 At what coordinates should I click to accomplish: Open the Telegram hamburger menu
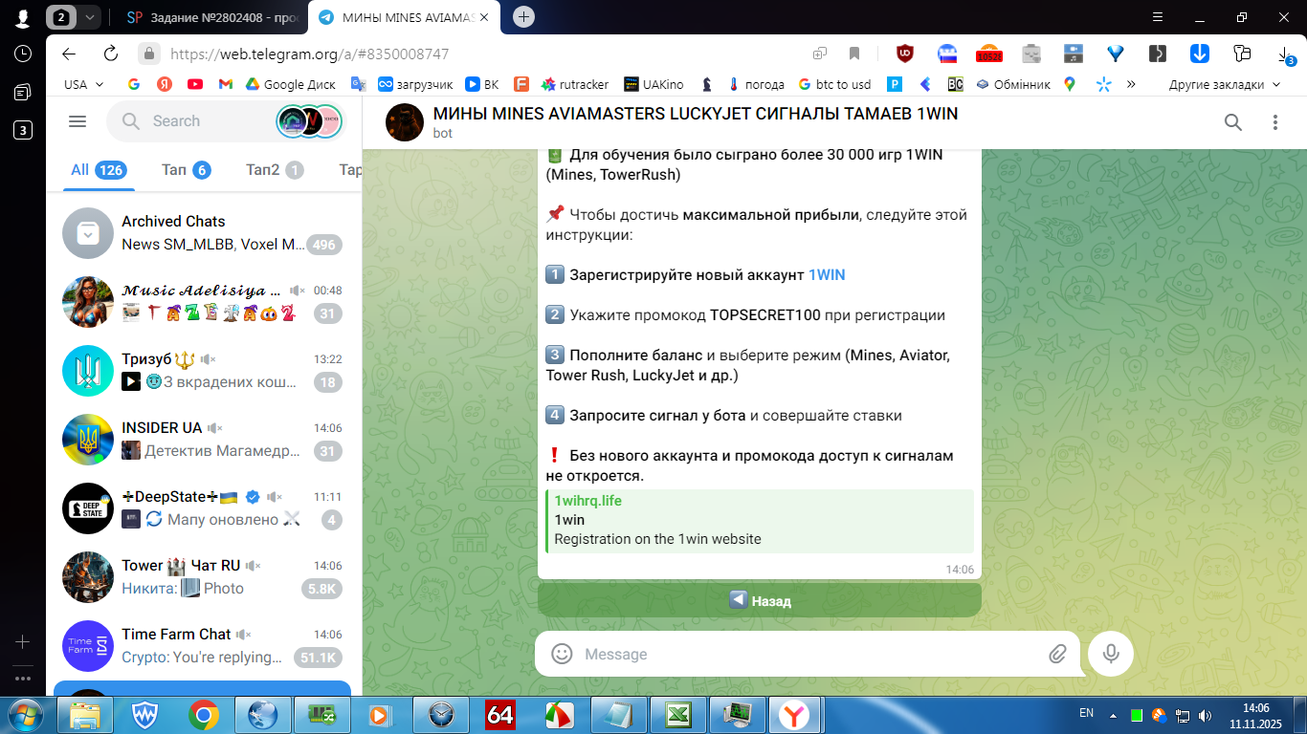pyautogui.click(x=78, y=121)
